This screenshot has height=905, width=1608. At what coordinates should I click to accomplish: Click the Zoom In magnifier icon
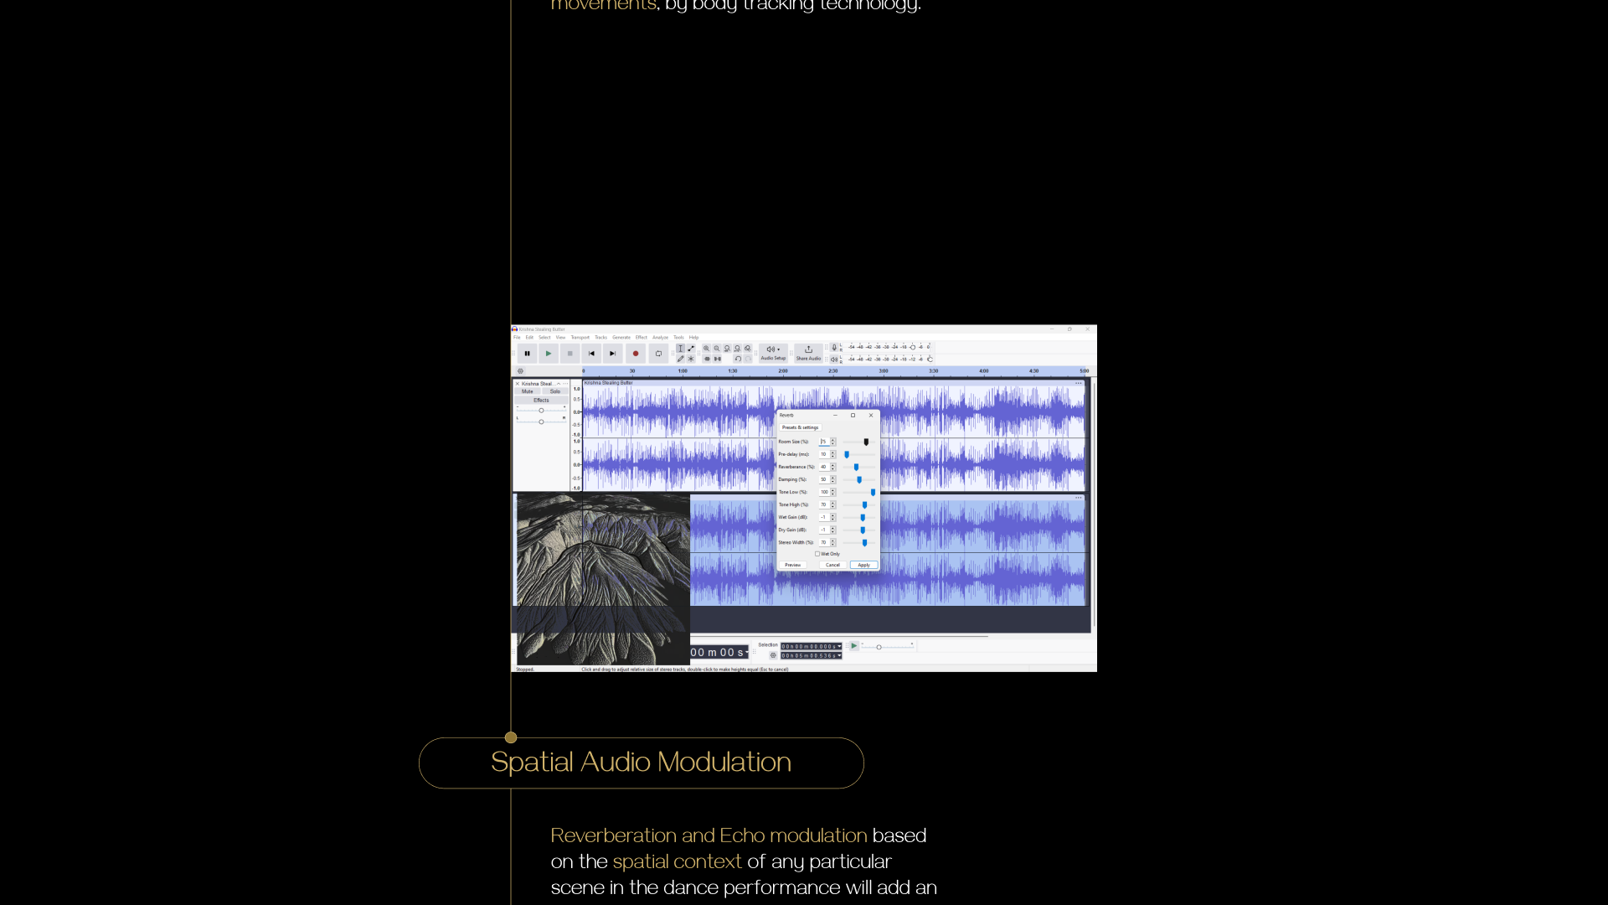[706, 349]
